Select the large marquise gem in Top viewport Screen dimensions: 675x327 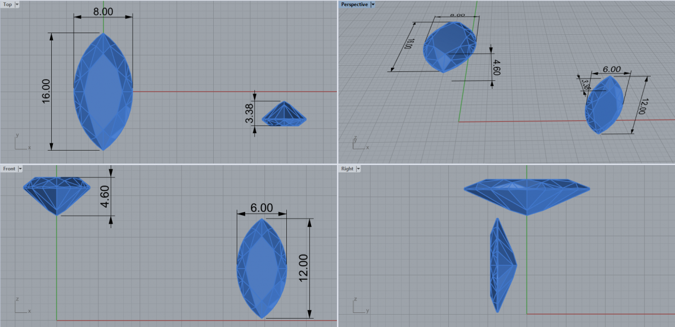[103, 91]
